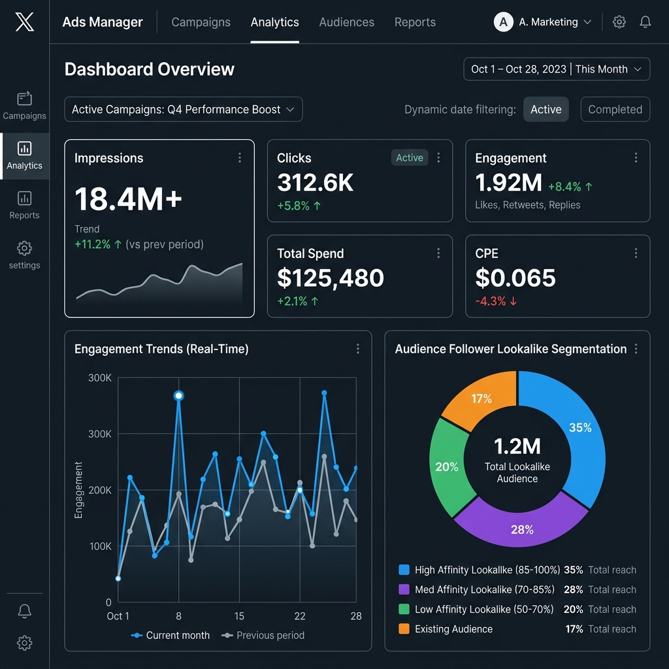Click the 312.6K clicks value
Viewport: 669px width, 669px height.
point(316,183)
